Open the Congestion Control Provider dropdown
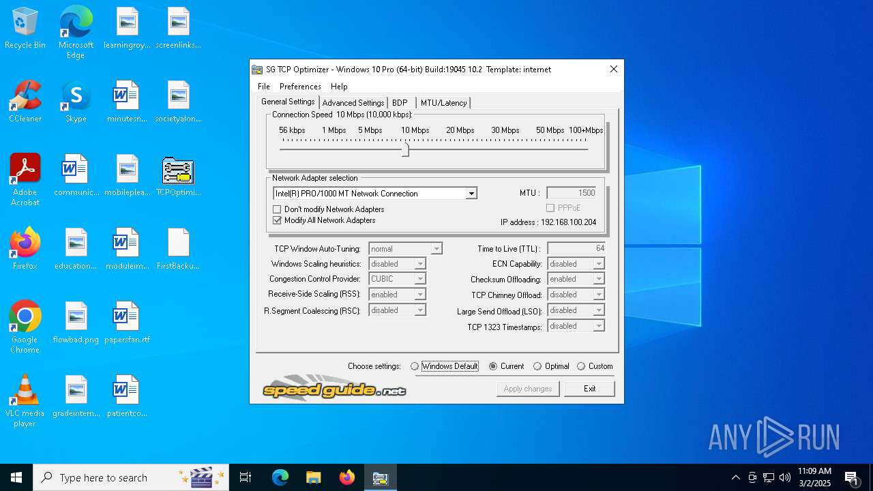Viewport: 873px width, 491px height. click(420, 279)
